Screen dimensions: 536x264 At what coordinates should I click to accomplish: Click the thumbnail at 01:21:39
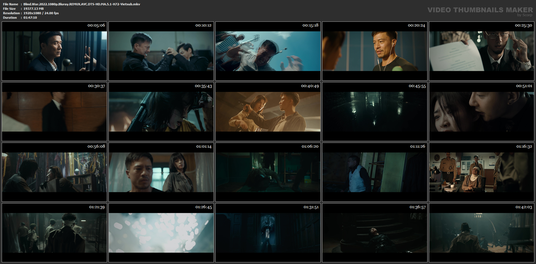[54, 233]
